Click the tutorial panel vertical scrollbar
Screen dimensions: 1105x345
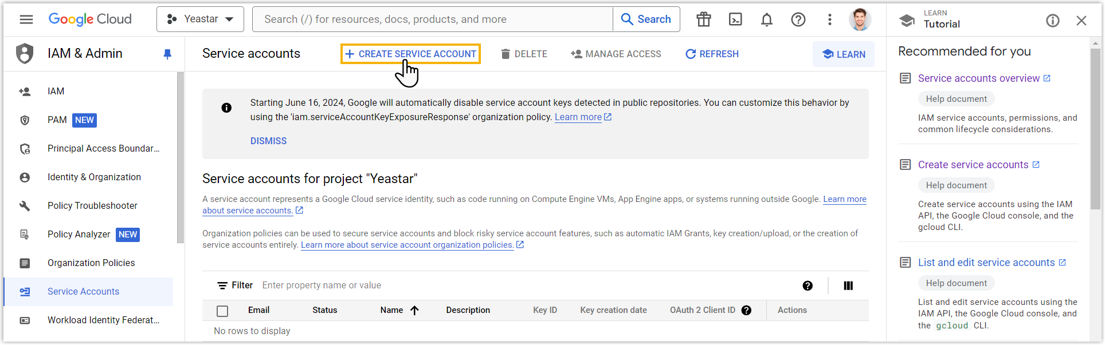coord(1095,126)
